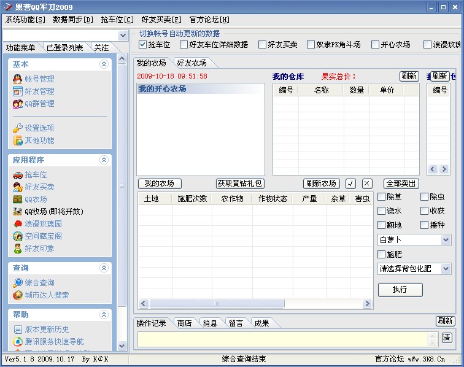
Task: Click the 清 button beside the log
Action: click(x=447, y=338)
